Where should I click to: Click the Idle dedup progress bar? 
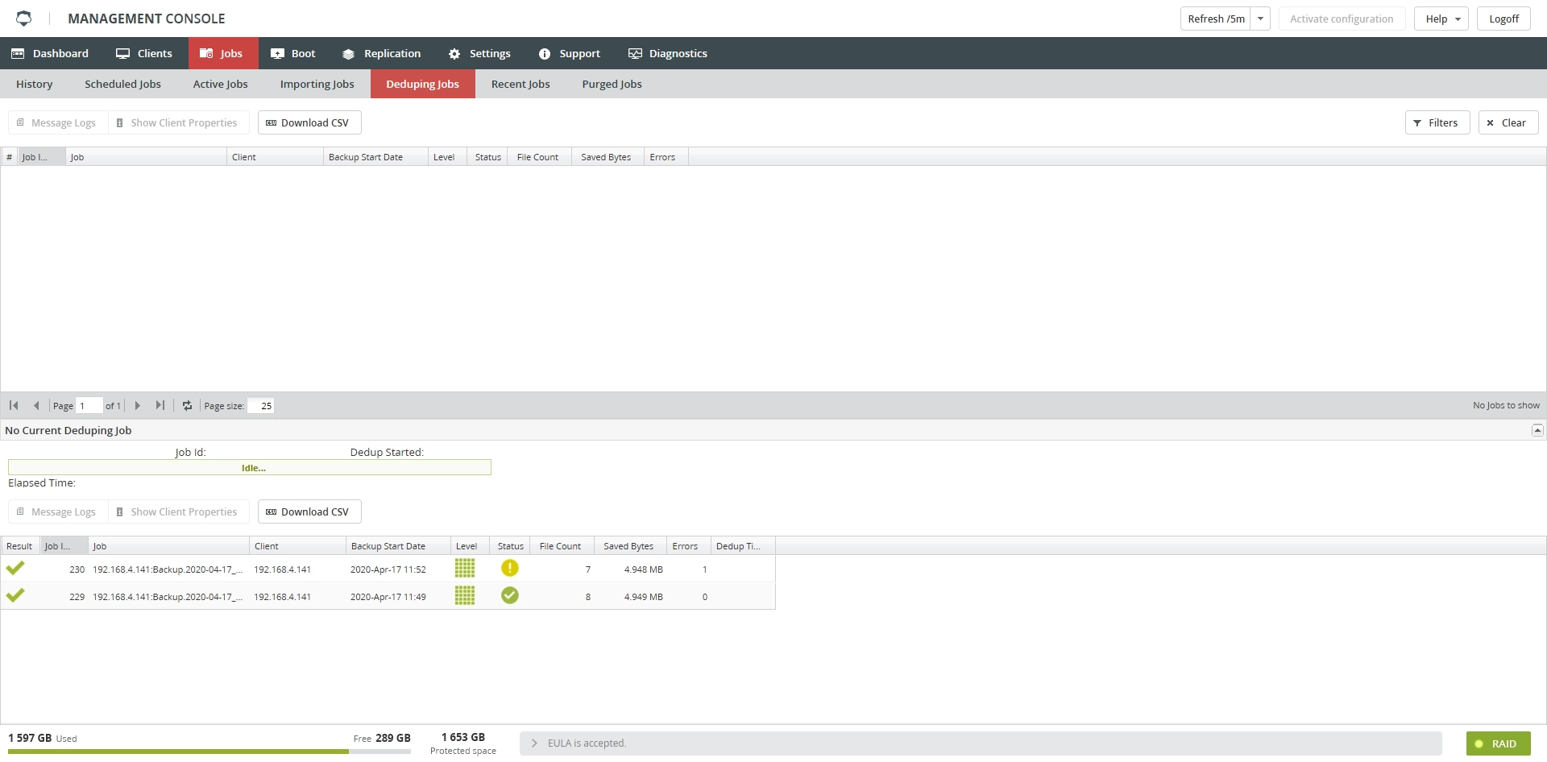(250, 467)
